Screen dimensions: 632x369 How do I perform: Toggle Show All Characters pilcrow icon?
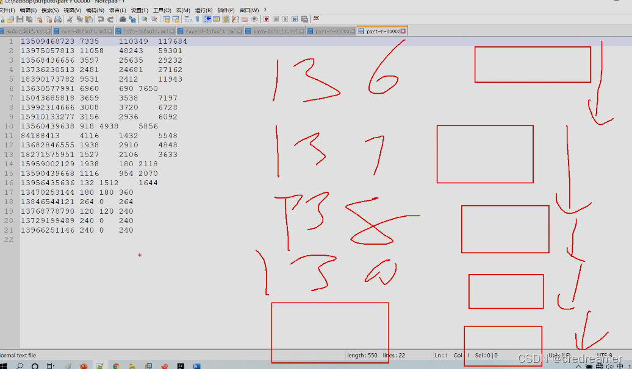tap(197, 19)
